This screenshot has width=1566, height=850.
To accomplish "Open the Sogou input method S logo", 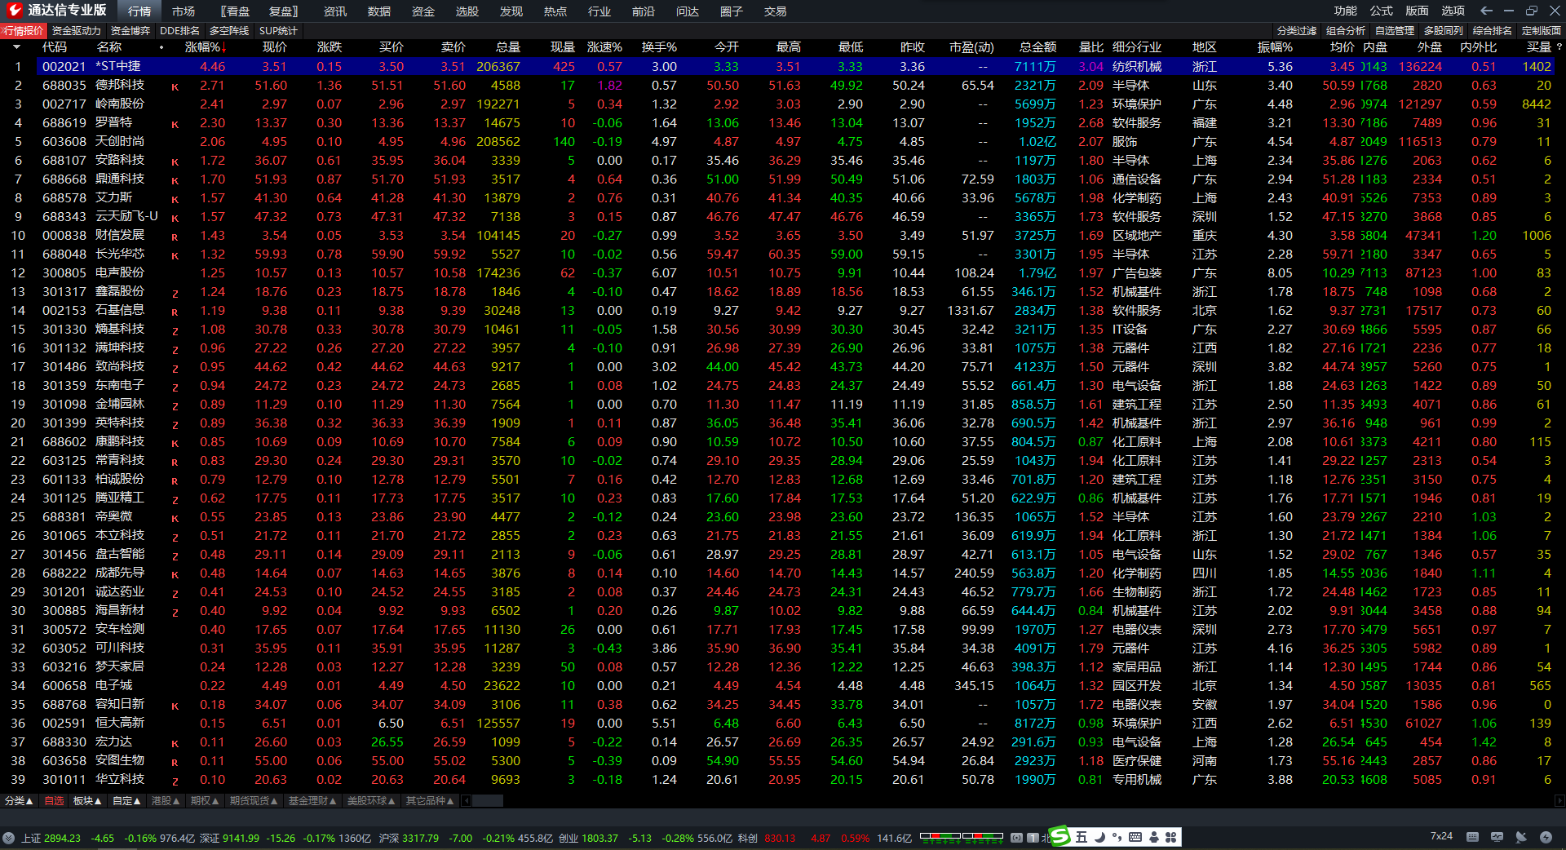I will click(x=1059, y=836).
